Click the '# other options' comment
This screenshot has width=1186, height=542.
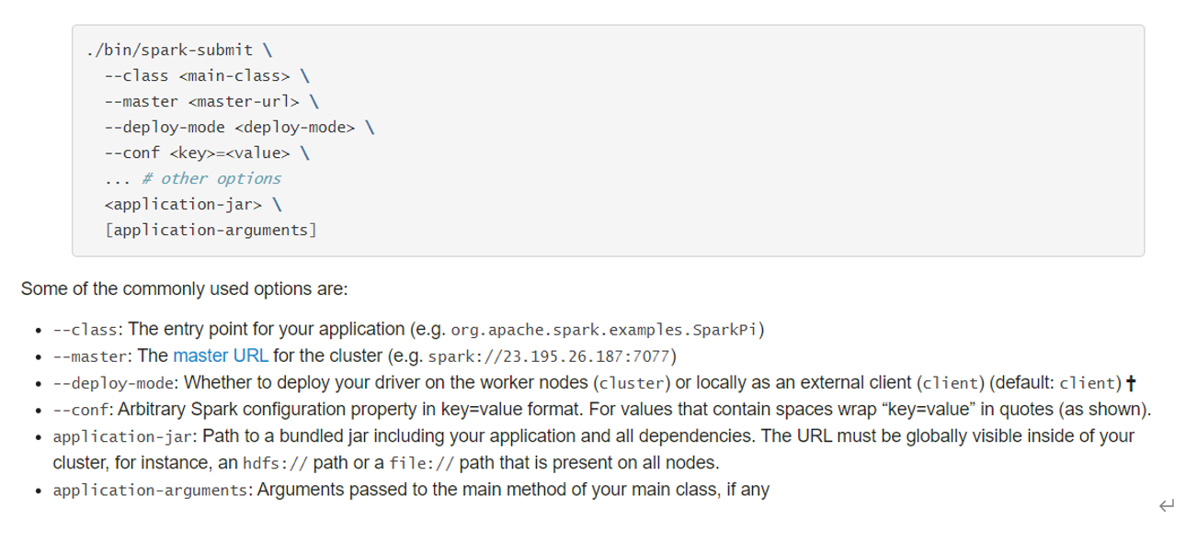[211, 178]
